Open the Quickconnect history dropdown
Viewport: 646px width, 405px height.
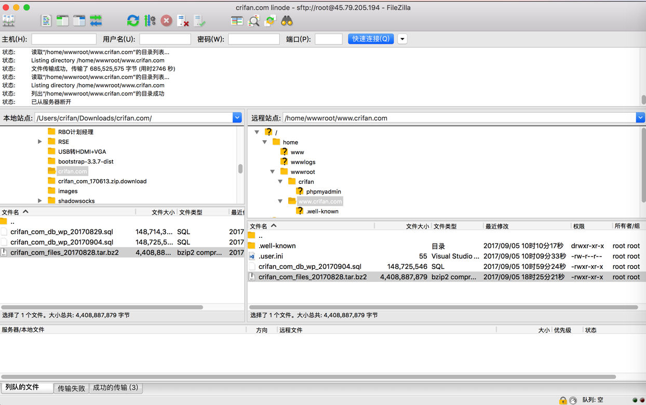point(402,39)
